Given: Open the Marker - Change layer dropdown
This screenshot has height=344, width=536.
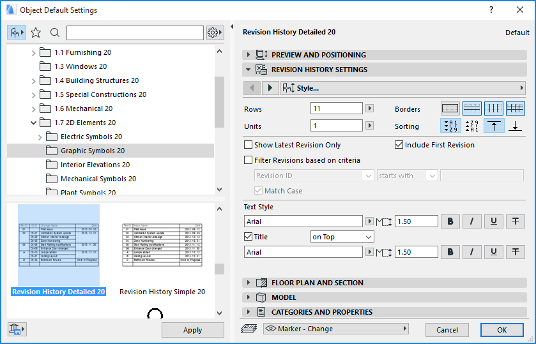Looking at the screenshot, I should pyautogui.click(x=335, y=329).
